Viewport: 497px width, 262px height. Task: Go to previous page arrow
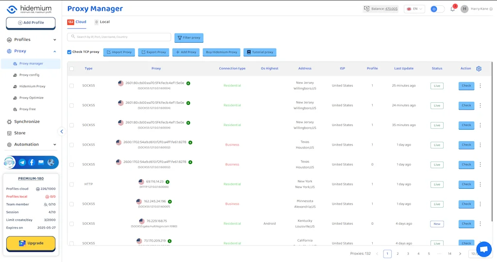377,253
